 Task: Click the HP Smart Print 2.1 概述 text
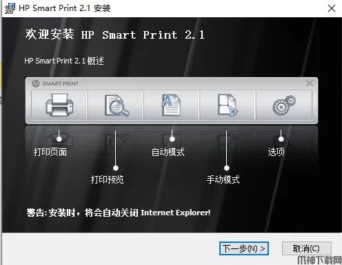(x=64, y=61)
